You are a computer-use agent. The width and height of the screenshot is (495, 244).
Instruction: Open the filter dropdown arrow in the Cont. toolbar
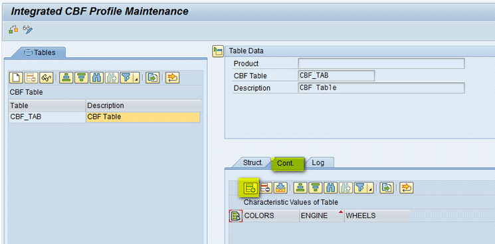pos(370,188)
